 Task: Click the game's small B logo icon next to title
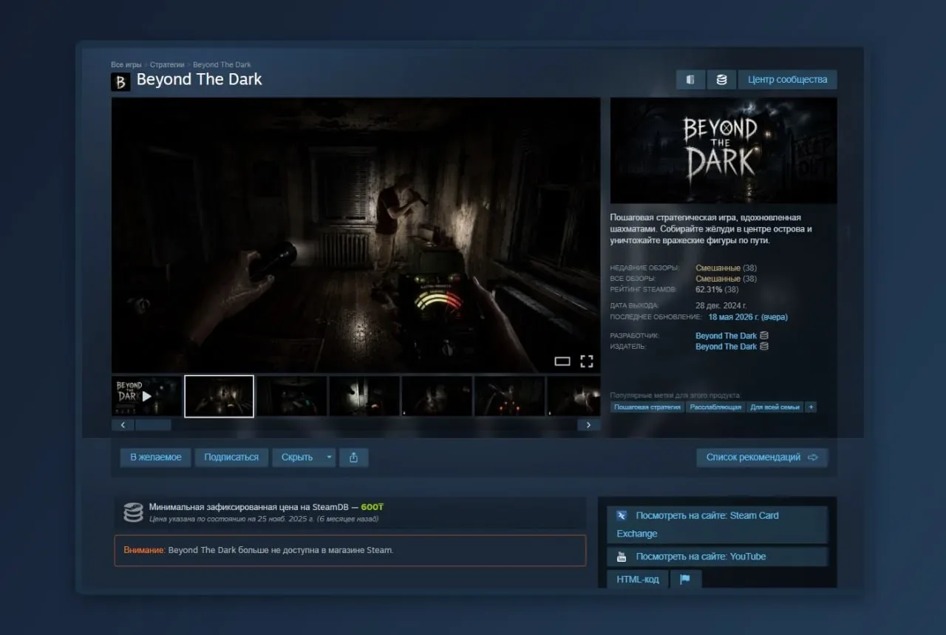[120, 81]
